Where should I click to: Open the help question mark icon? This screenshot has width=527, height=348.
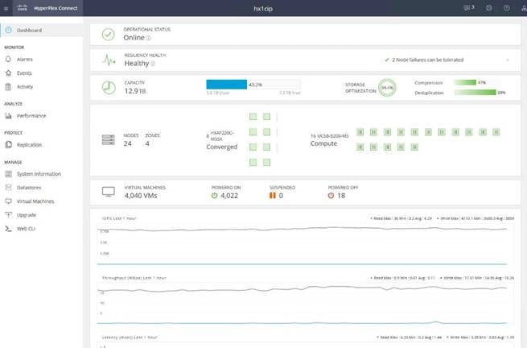507,8
